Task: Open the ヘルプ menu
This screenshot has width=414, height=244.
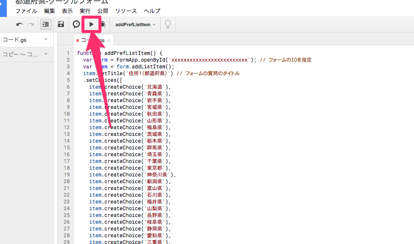Action: coord(152,11)
